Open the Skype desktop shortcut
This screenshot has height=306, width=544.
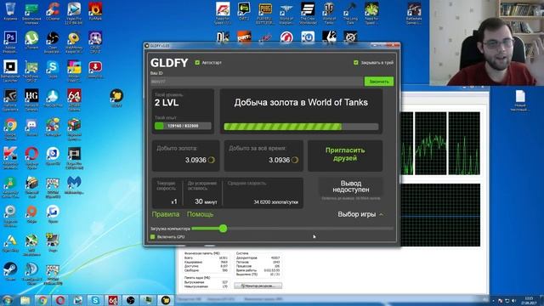pyautogui.click(x=53, y=69)
